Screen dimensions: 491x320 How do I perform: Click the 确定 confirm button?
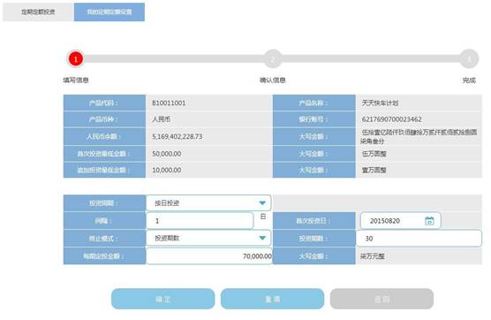click(x=162, y=299)
